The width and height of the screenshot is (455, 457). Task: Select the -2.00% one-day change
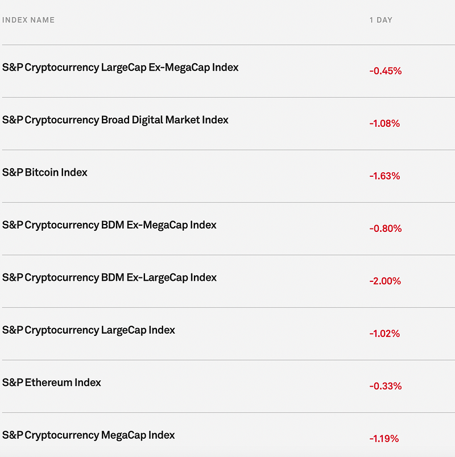click(x=385, y=281)
